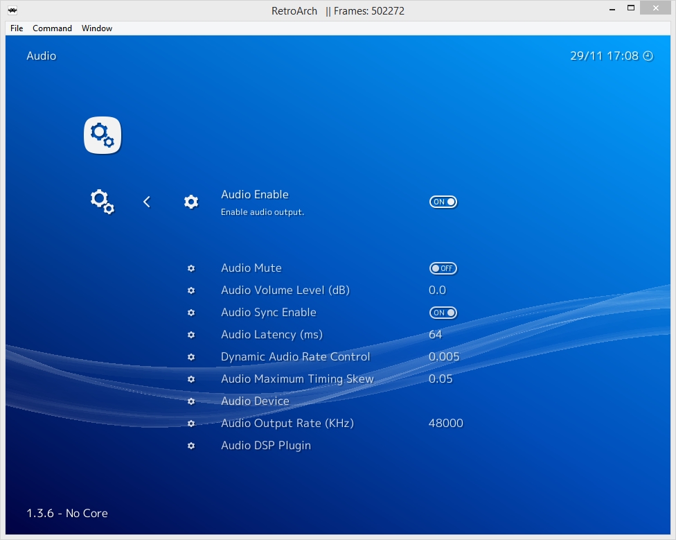Open the Settings category tile with gears
The height and width of the screenshot is (540, 676).
click(x=103, y=135)
